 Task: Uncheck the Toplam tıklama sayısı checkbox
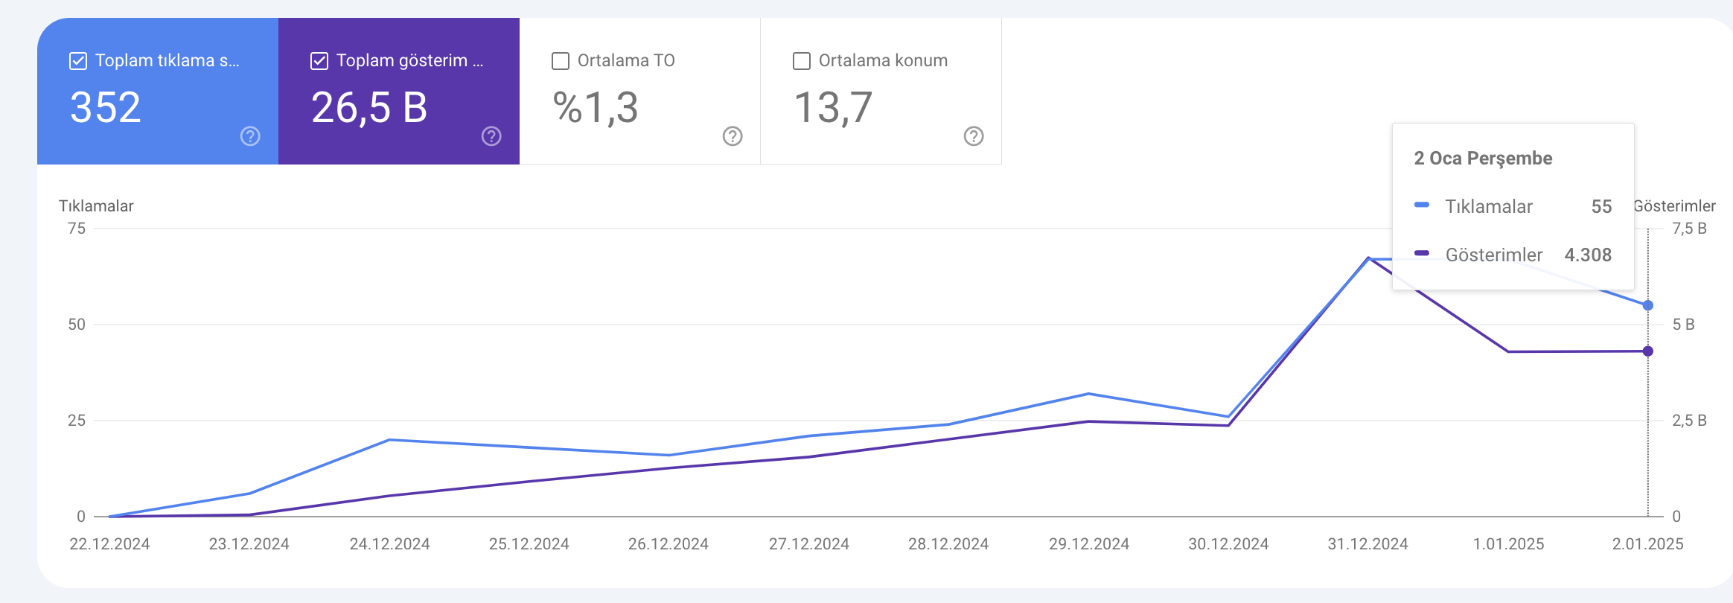pos(78,61)
